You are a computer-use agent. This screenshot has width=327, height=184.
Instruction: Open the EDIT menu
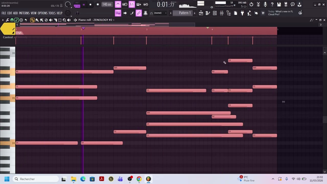pyautogui.click(x=10, y=13)
